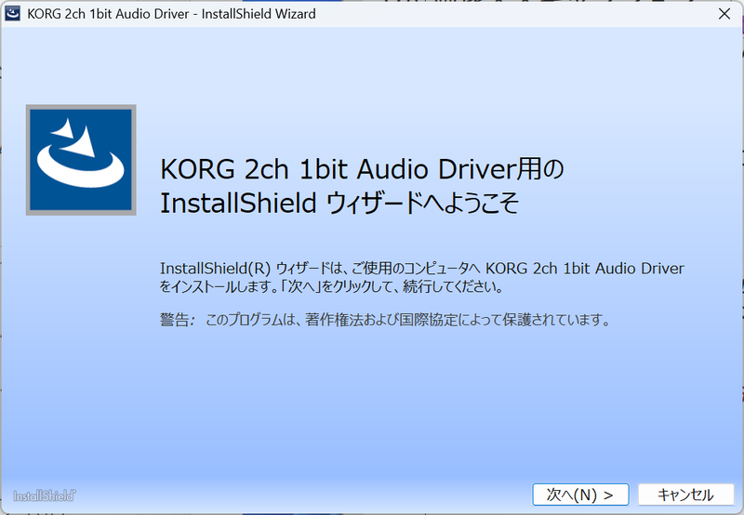
Task: Click the 次へ(N) > button
Action: [580, 495]
